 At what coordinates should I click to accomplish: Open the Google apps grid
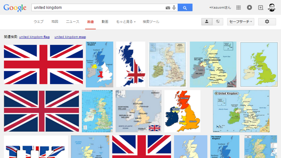pos(238,7)
